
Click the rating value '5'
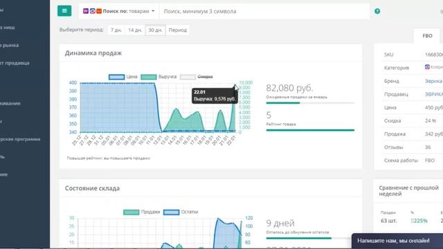pyautogui.click(x=269, y=116)
